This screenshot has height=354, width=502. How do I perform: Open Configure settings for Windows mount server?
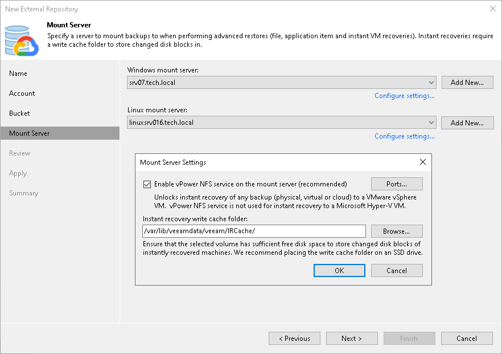(x=405, y=96)
